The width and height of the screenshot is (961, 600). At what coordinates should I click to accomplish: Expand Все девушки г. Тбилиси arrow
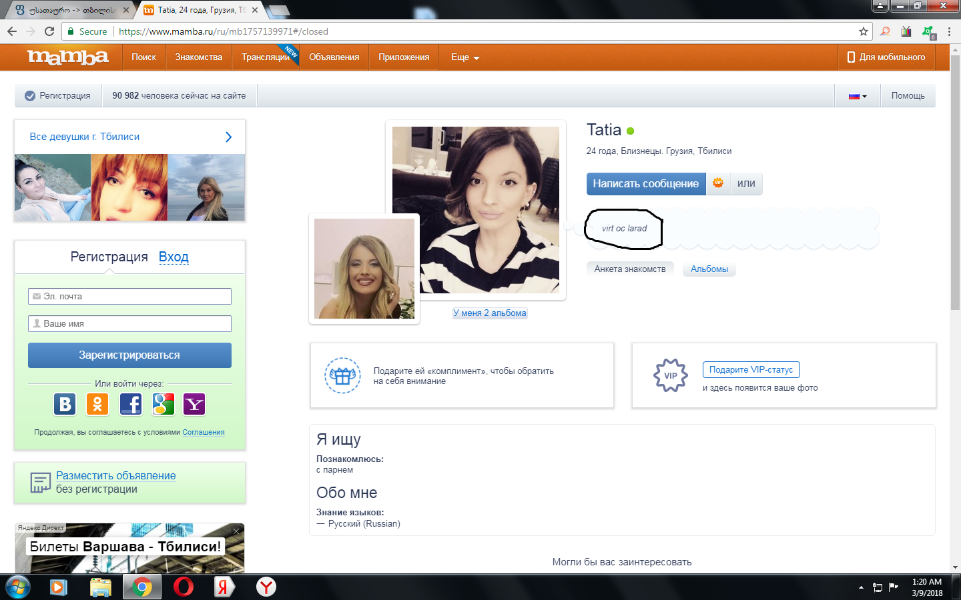click(228, 137)
